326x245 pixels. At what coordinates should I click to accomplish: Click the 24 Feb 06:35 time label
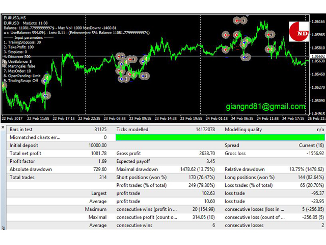242,118
